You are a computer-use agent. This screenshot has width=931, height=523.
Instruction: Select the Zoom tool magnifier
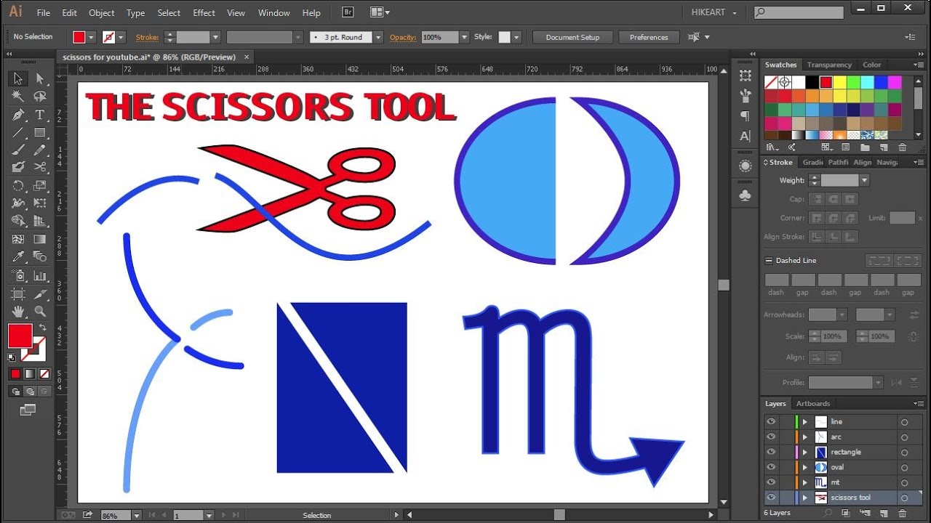pos(40,311)
